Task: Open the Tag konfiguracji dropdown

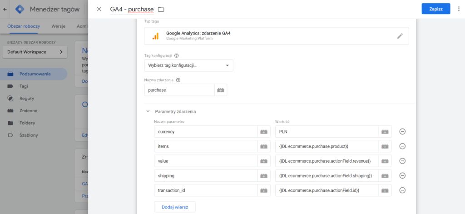Action: 188,65
